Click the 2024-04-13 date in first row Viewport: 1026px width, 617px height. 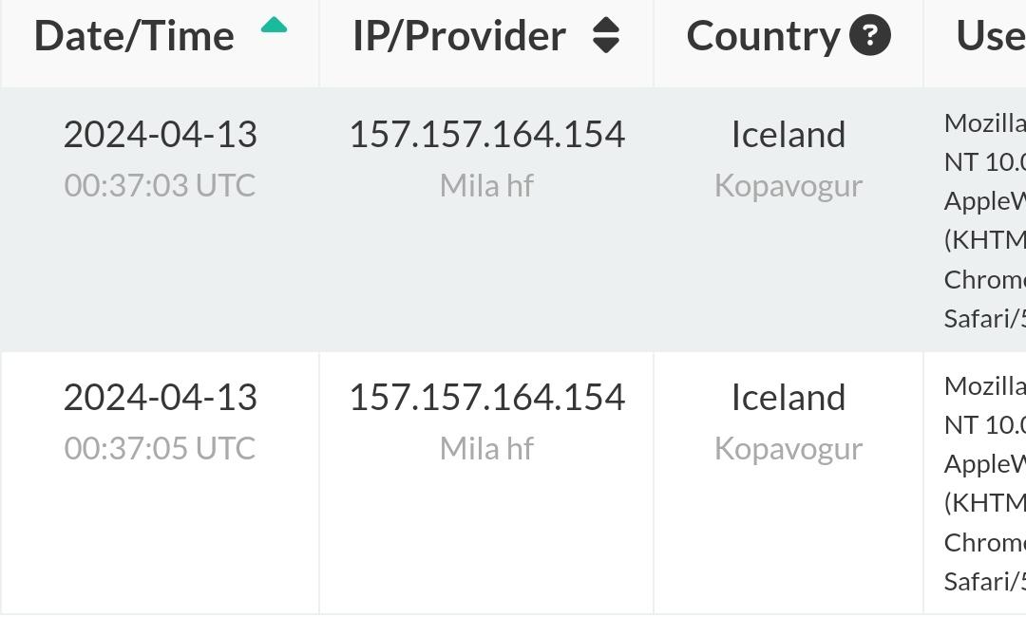pos(161,135)
